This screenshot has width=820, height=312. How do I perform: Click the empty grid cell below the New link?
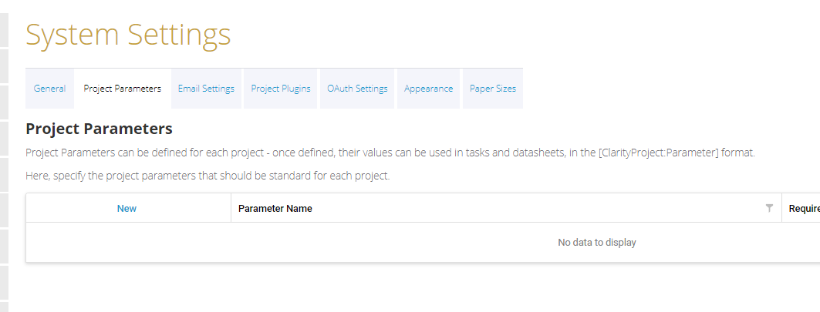[128, 243]
